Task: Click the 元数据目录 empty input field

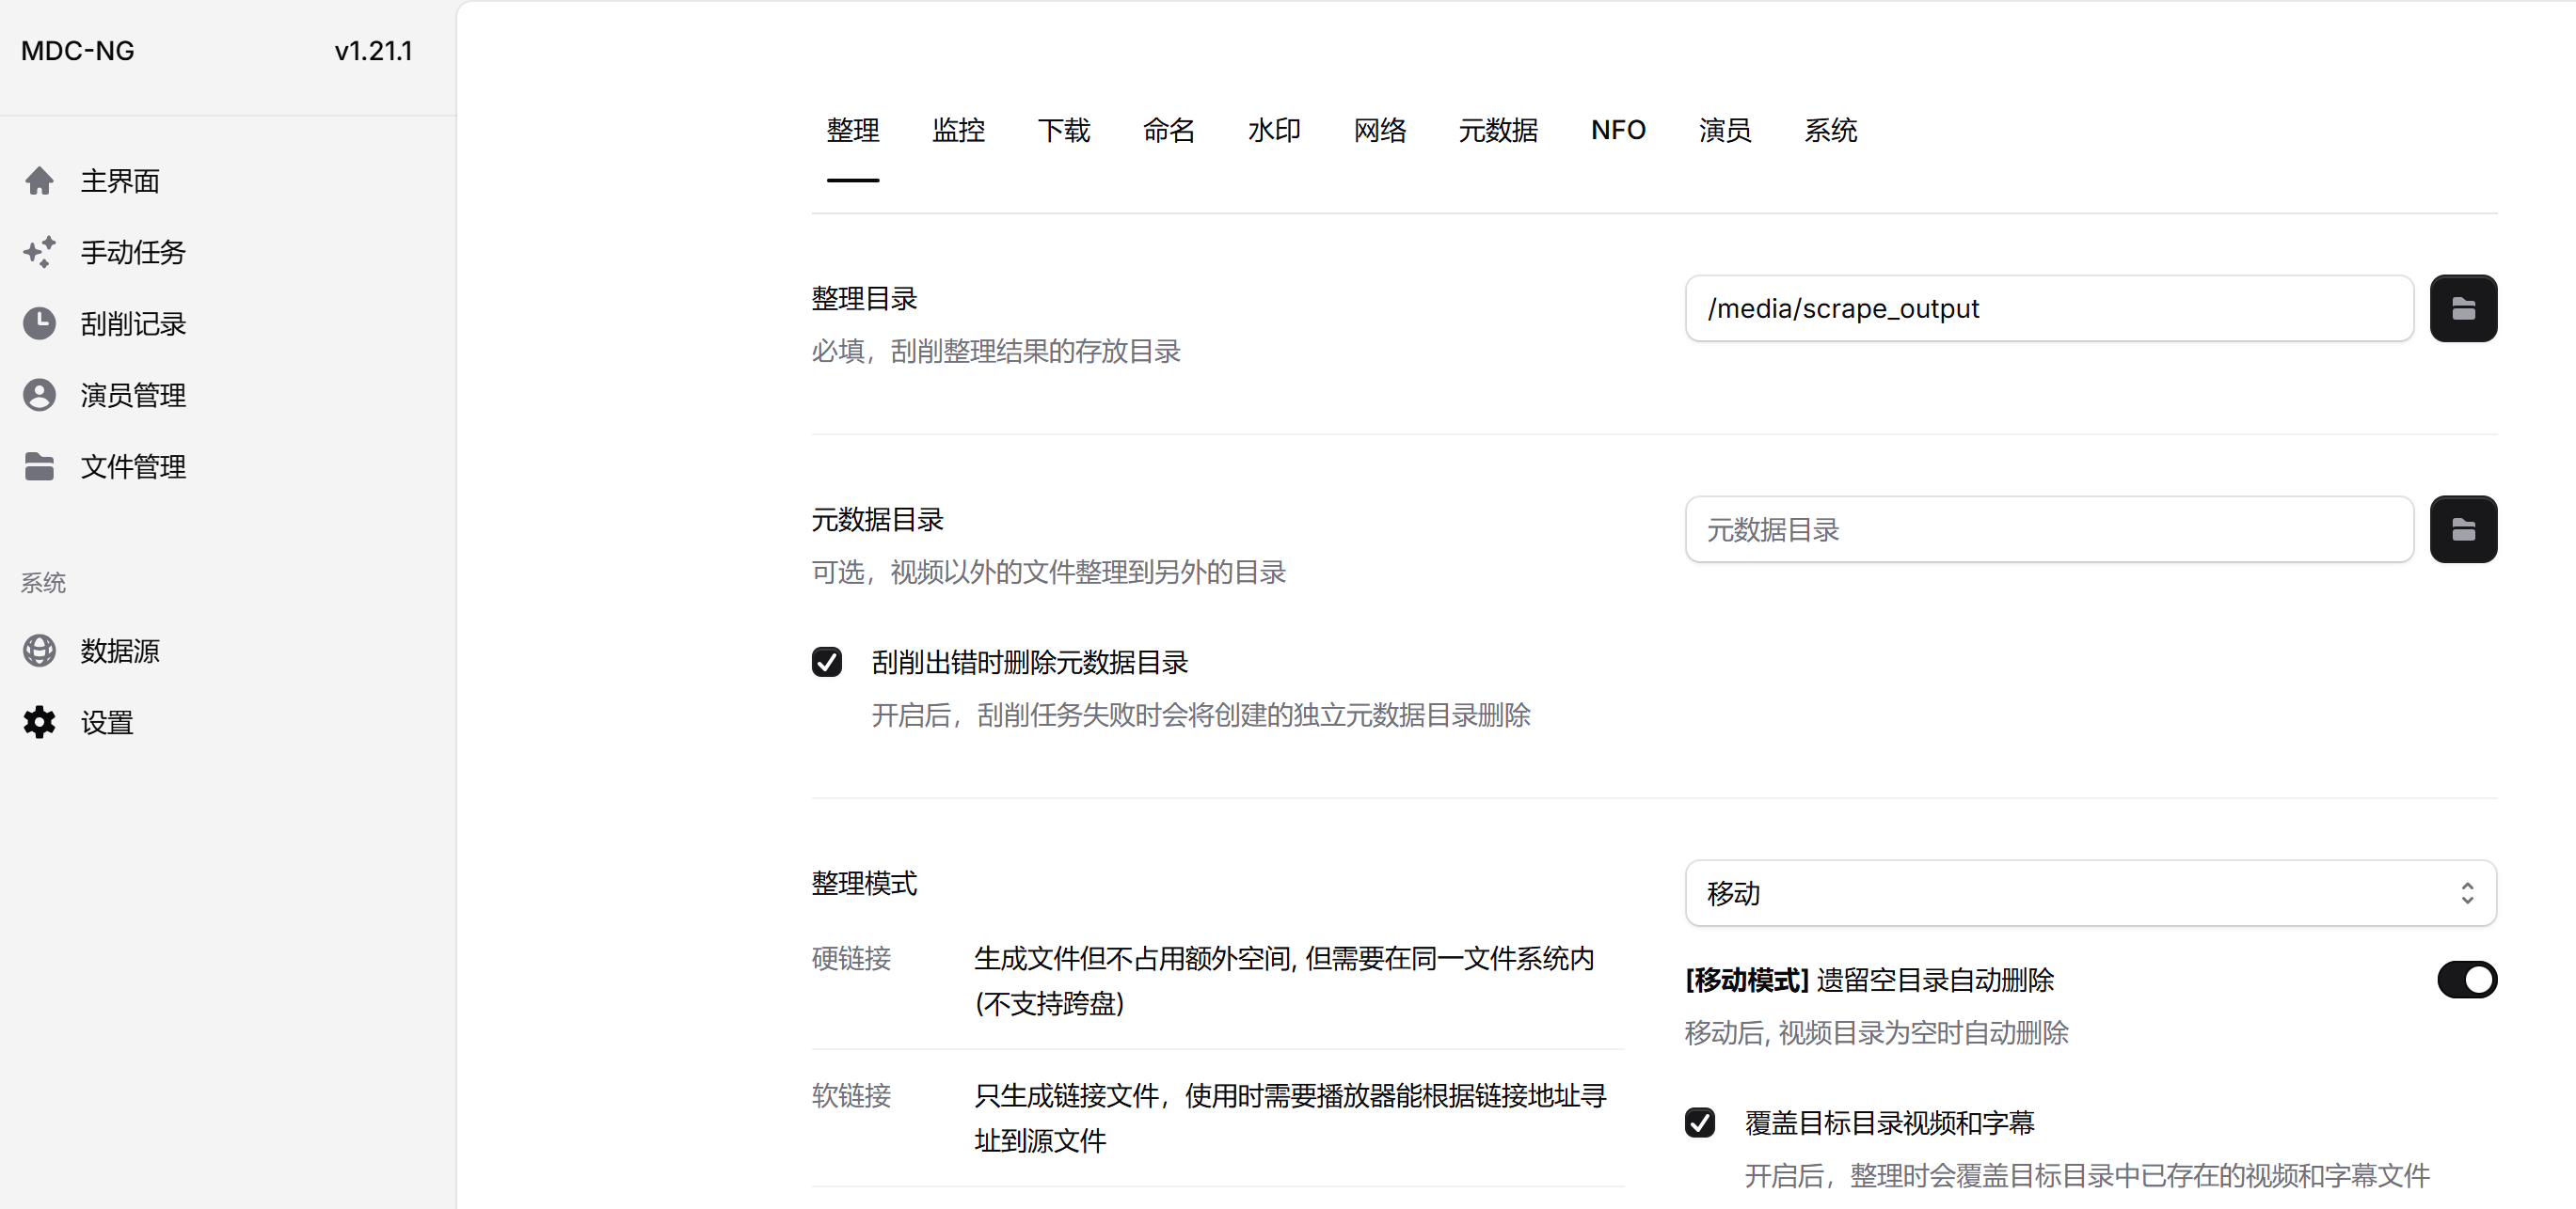Action: tap(2048, 529)
